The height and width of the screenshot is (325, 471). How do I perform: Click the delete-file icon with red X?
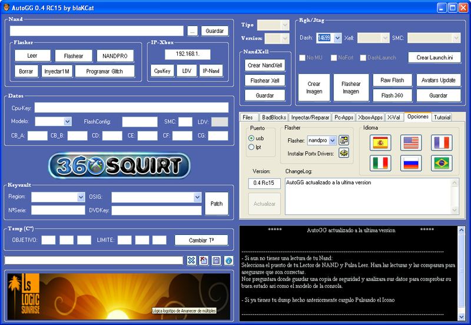coord(204,260)
